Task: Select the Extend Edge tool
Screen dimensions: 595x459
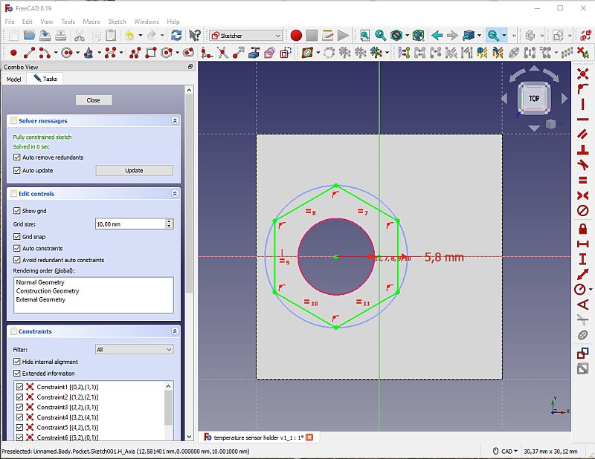Action: coord(238,53)
